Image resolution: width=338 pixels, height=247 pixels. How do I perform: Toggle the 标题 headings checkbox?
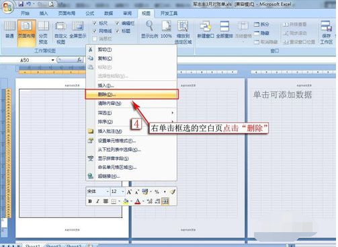[118, 31]
